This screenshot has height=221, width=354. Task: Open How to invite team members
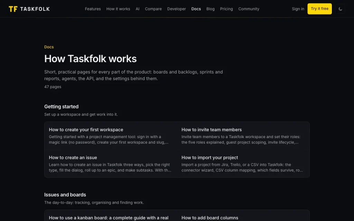tap(211, 130)
